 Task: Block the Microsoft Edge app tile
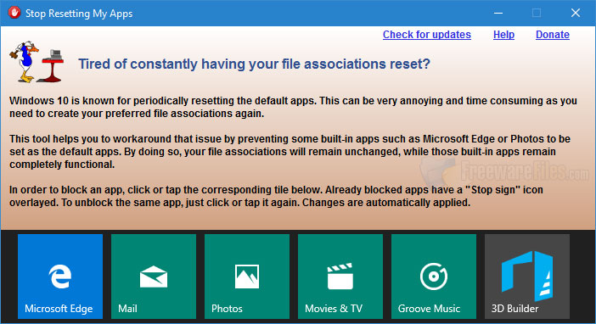point(60,277)
